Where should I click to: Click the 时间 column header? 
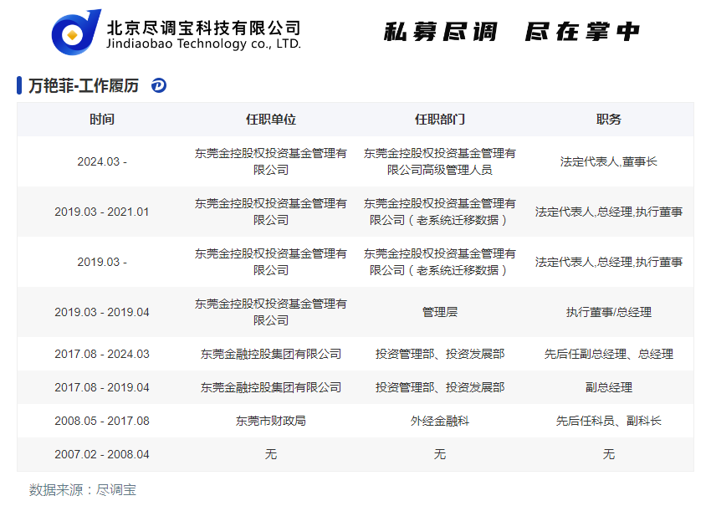click(102, 120)
